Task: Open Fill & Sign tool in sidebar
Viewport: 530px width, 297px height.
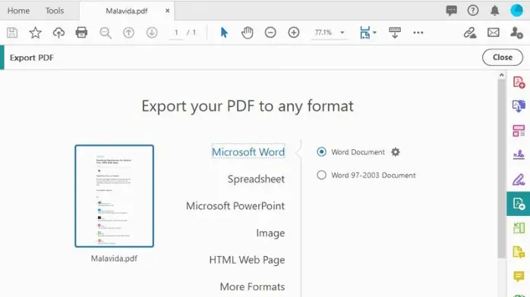Action: click(x=519, y=155)
